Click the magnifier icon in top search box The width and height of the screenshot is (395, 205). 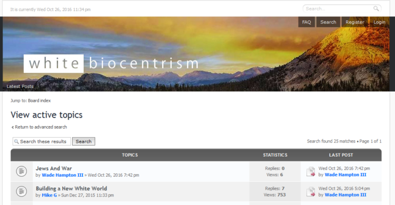coord(376,8)
